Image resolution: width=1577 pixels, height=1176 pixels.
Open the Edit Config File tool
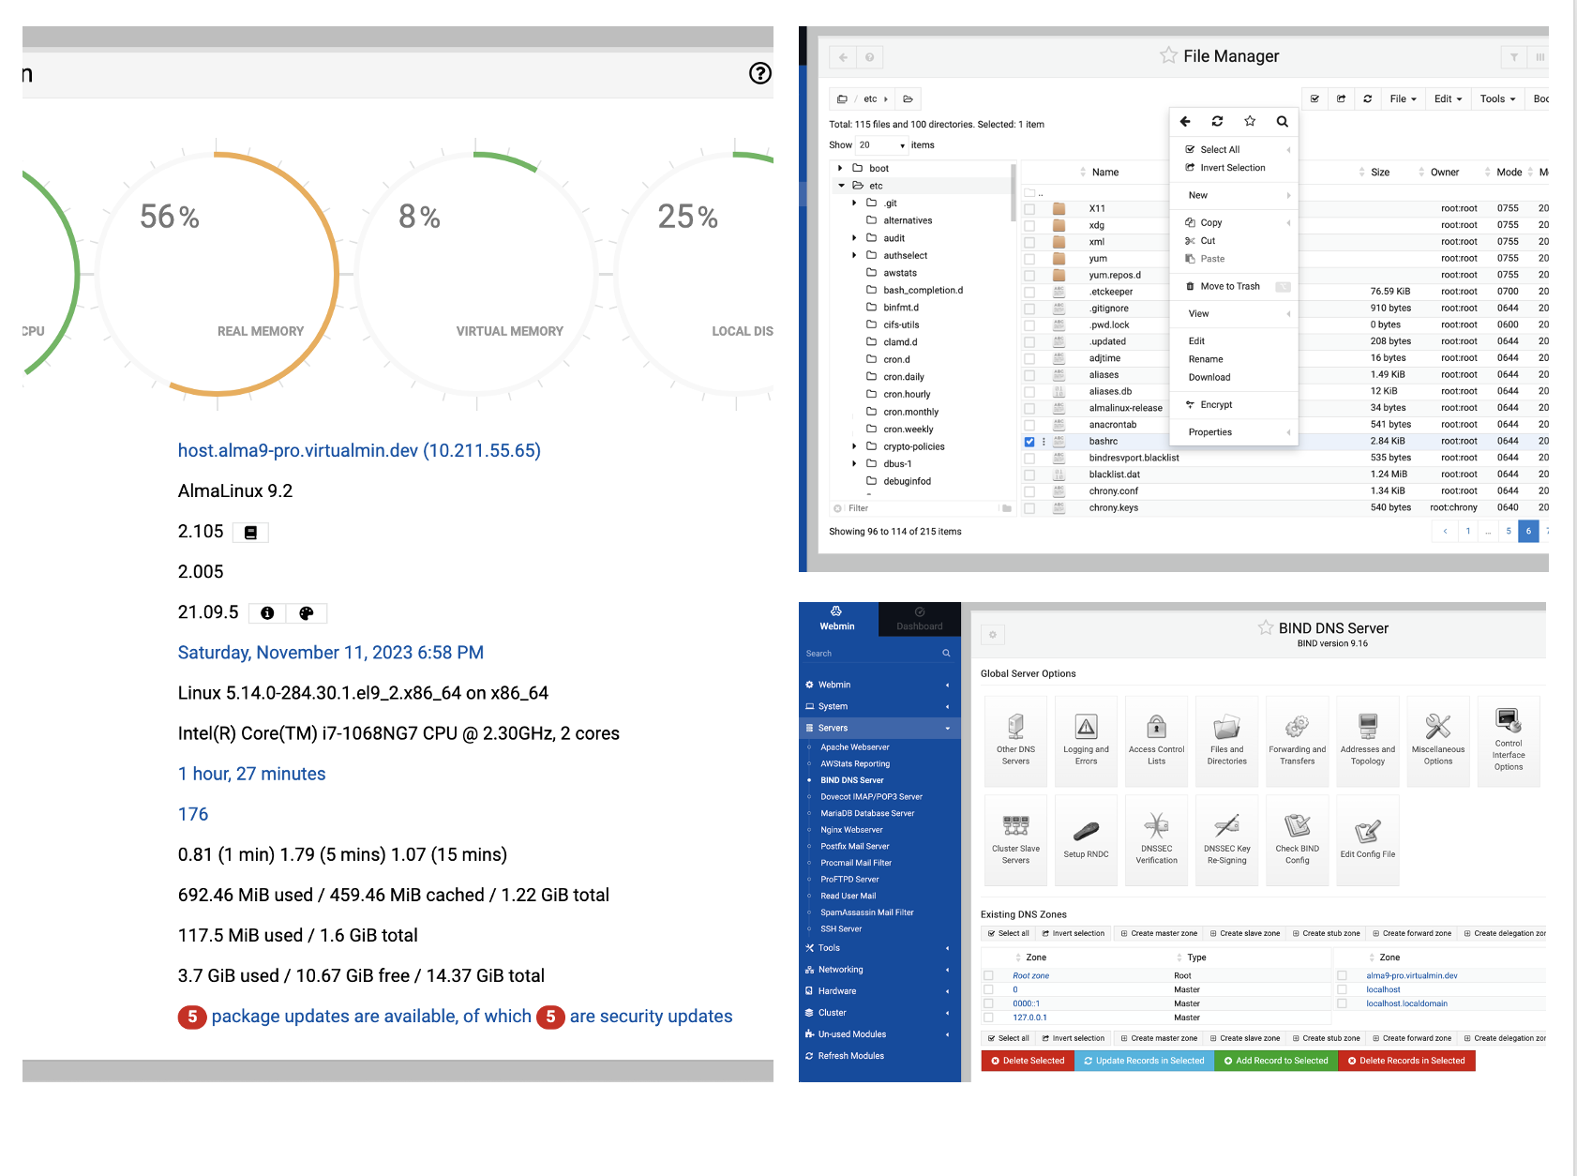click(x=1368, y=837)
